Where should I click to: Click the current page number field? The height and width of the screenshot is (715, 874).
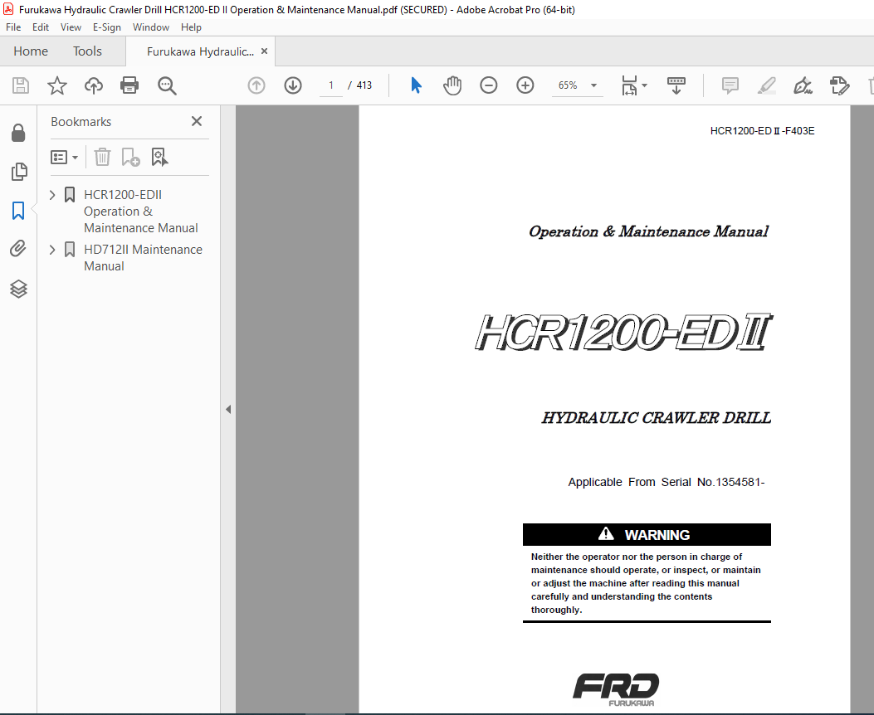point(331,85)
